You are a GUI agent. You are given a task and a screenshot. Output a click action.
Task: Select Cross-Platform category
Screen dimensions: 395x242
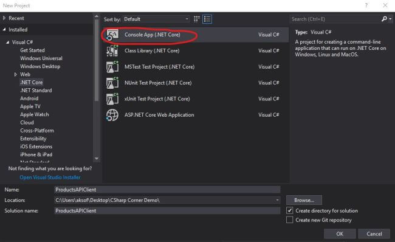pyautogui.click(x=37, y=131)
